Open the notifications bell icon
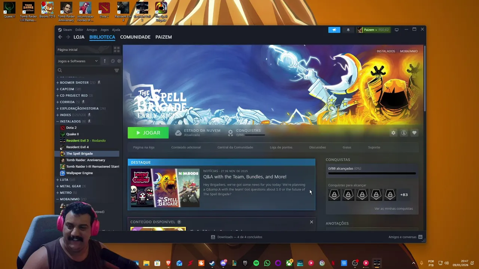 click(348, 30)
